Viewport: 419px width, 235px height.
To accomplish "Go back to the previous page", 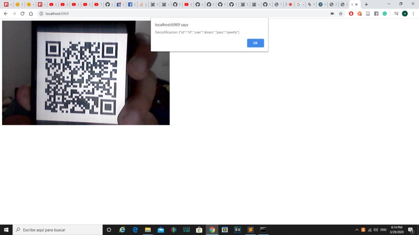I will (x=6, y=13).
